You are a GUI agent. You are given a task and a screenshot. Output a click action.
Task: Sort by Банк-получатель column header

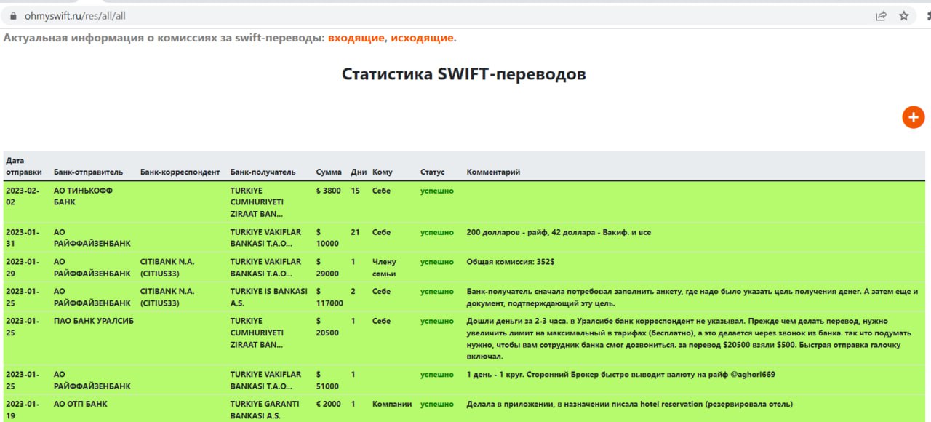pyautogui.click(x=263, y=172)
